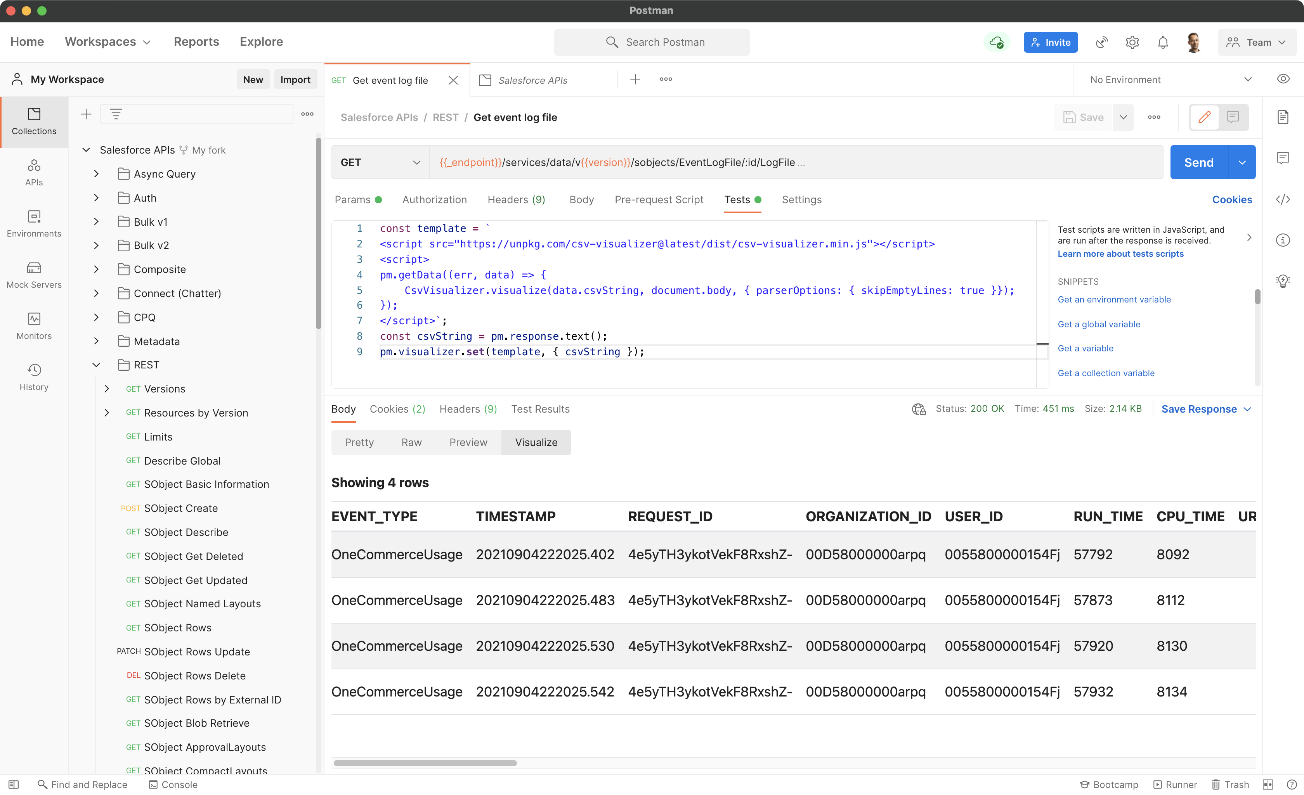Click the Send button
Image resolution: width=1304 pixels, height=795 pixels.
(1199, 162)
